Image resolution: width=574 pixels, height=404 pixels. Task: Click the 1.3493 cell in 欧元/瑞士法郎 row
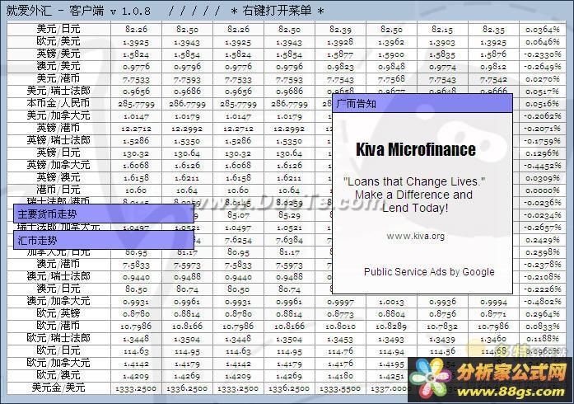[x=391, y=339]
